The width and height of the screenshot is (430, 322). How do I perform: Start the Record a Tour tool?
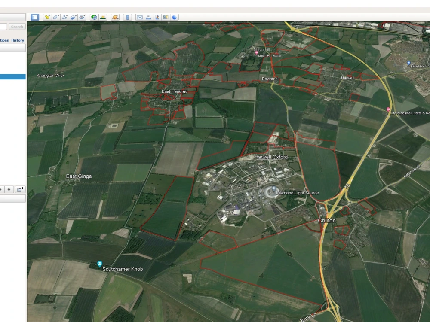[x=82, y=17]
